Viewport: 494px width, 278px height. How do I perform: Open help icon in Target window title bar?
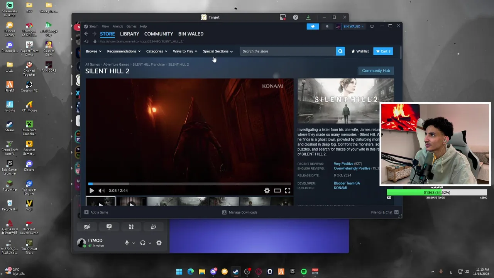[x=295, y=17]
